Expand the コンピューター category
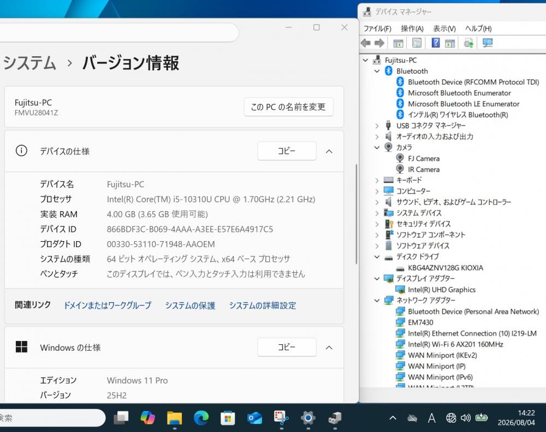 (x=377, y=191)
